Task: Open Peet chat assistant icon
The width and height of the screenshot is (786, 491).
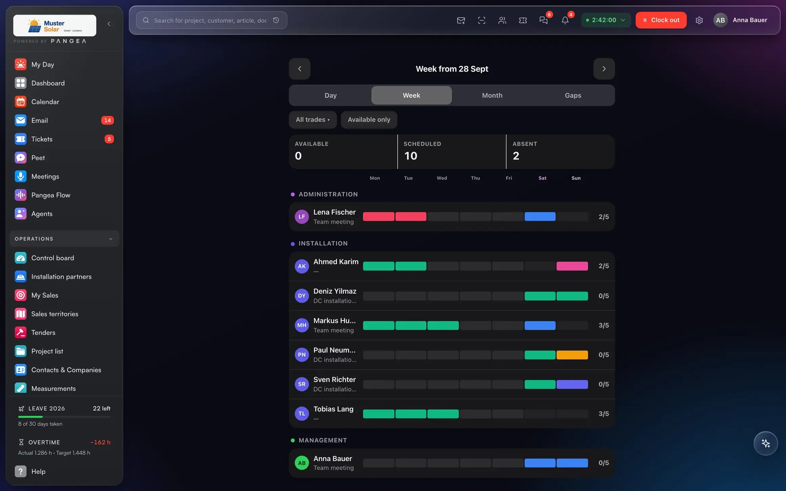Action: [x=21, y=157]
